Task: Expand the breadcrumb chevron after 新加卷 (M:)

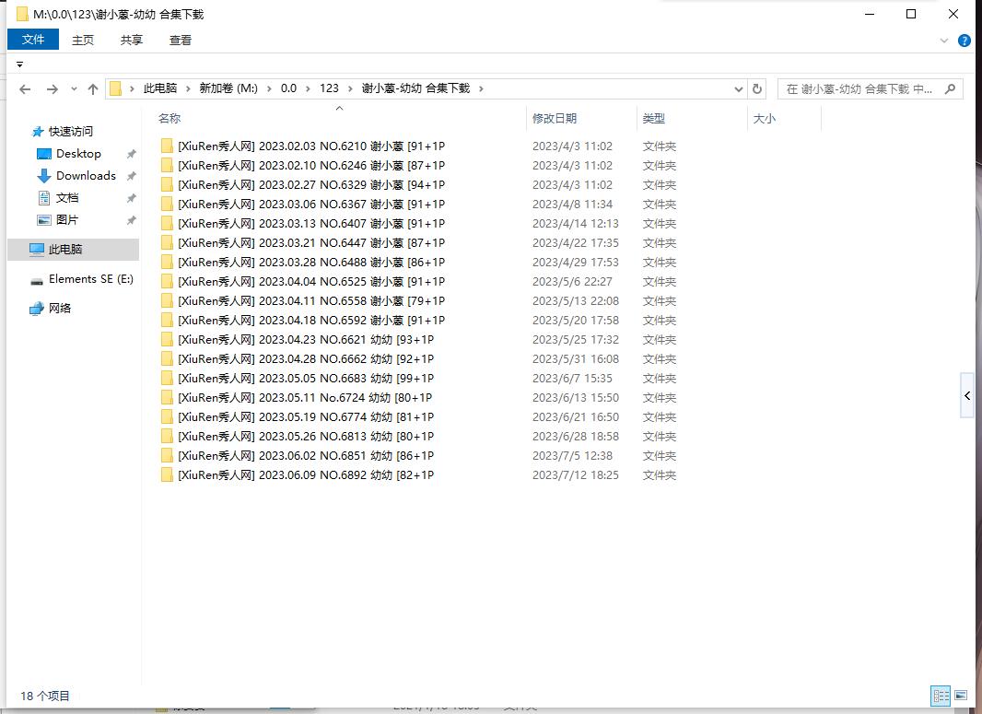Action: pos(269,89)
